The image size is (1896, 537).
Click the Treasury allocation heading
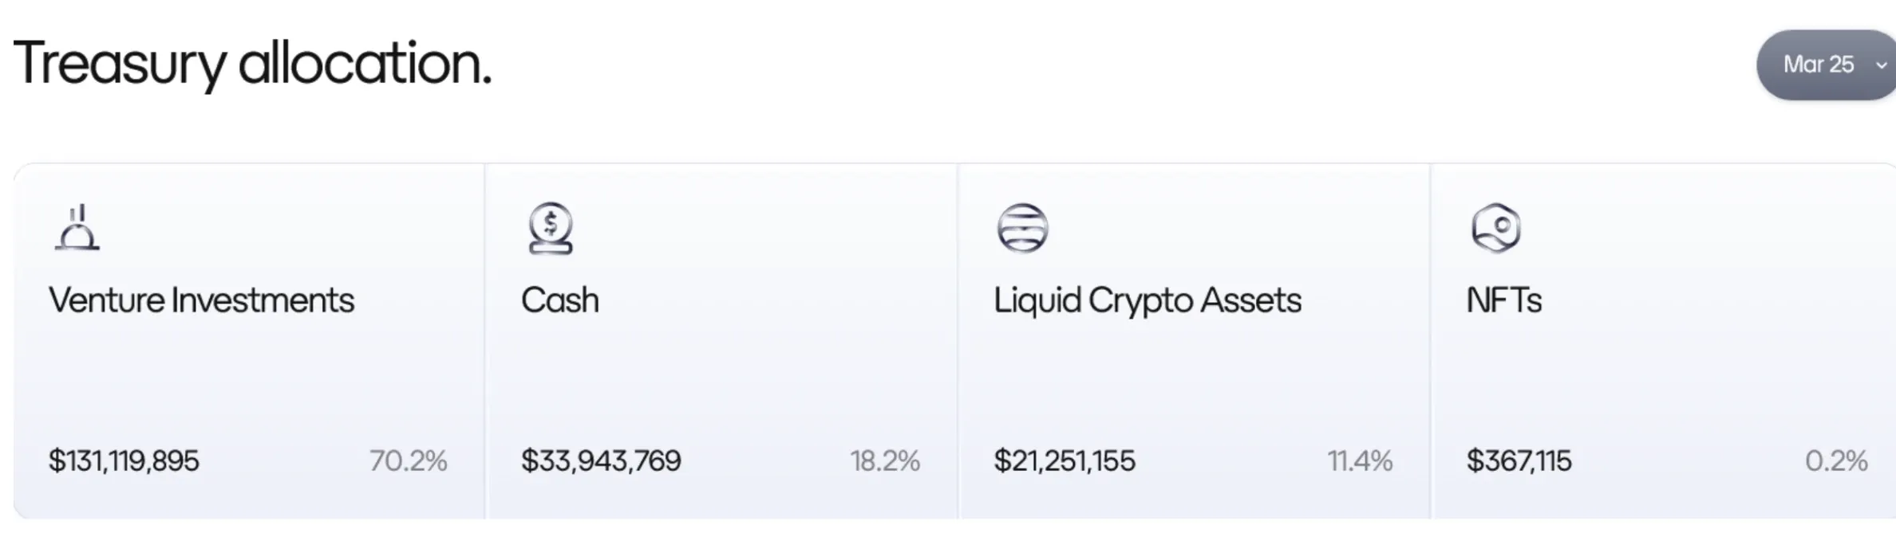(x=252, y=64)
